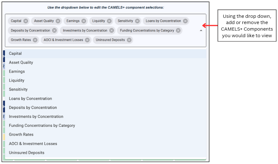Click X on Loans by Concentration chip
The image size is (278, 164).
[185, 21]
